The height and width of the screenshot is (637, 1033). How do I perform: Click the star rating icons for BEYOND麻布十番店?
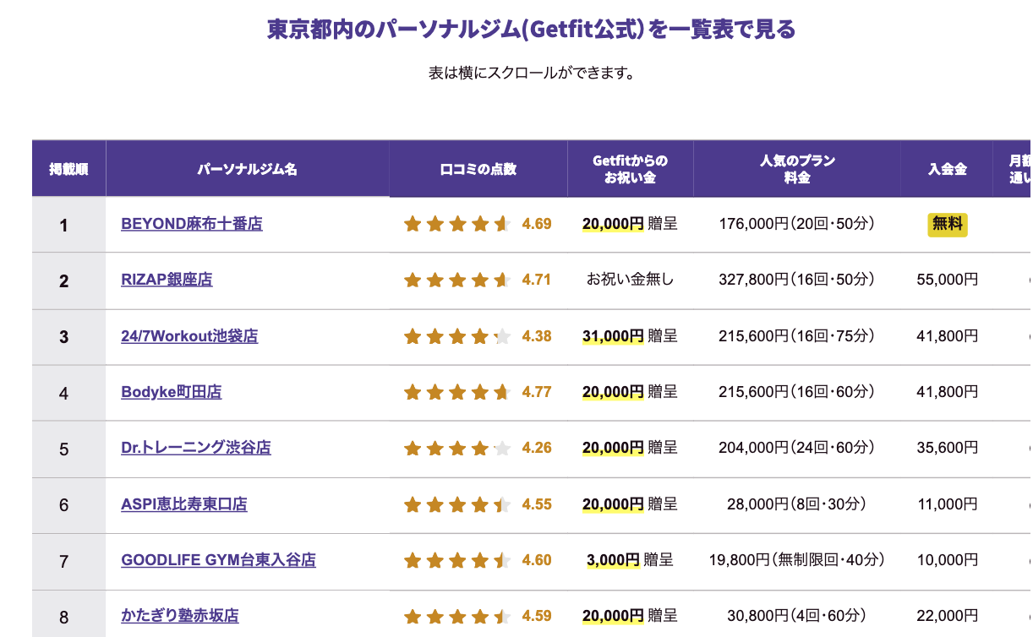pos(457,224)
